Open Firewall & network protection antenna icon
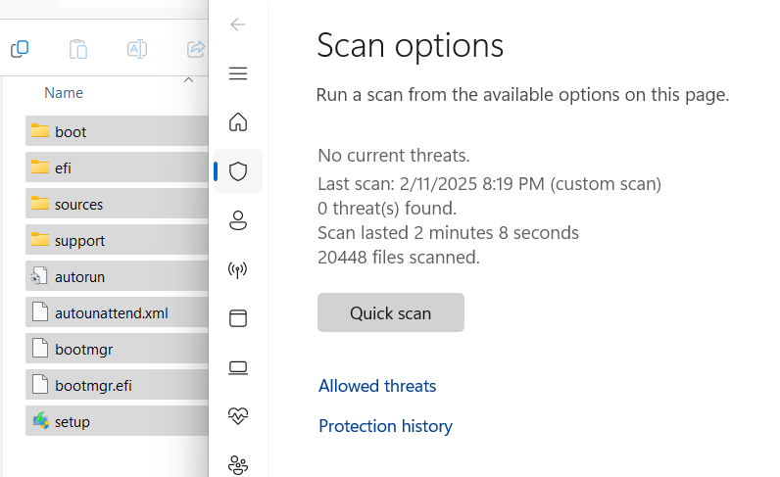 point(238,269)
